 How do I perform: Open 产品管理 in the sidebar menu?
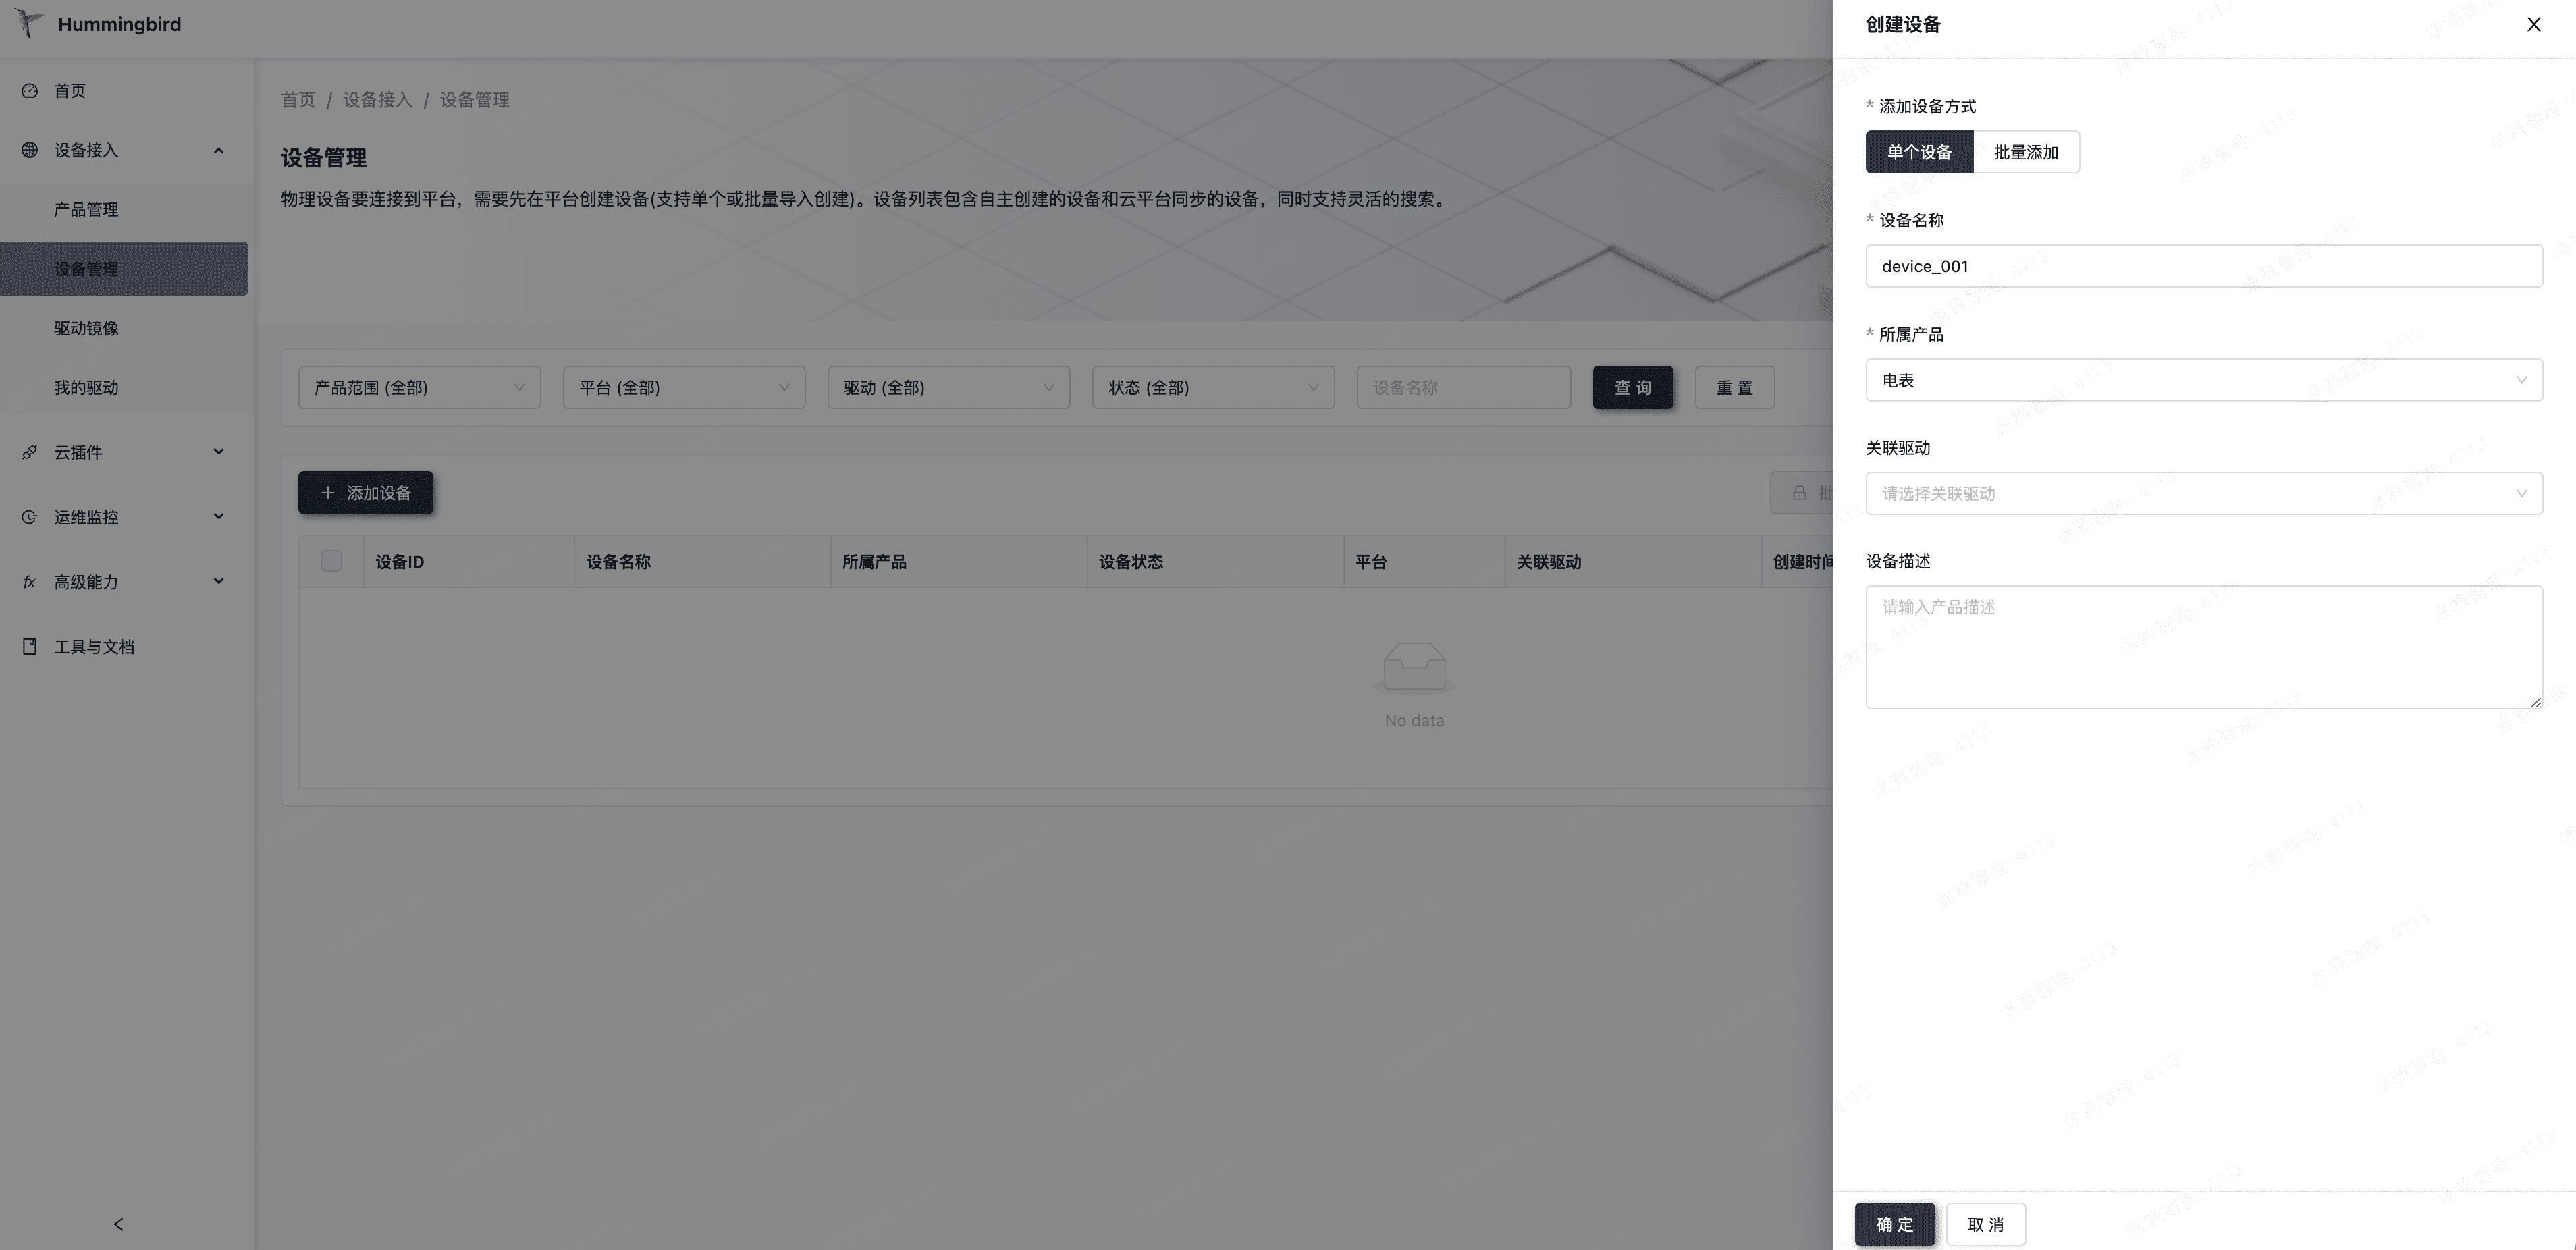tap(86, 209)
